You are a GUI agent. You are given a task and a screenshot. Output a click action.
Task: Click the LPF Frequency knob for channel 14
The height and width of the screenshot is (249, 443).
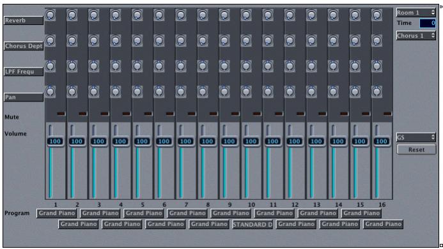coord(333,66)
